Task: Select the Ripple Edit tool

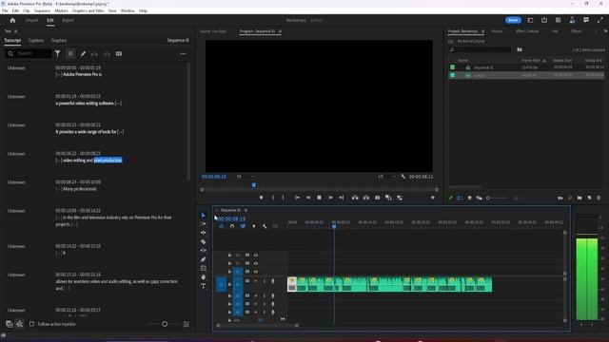Action: [203, 233]
